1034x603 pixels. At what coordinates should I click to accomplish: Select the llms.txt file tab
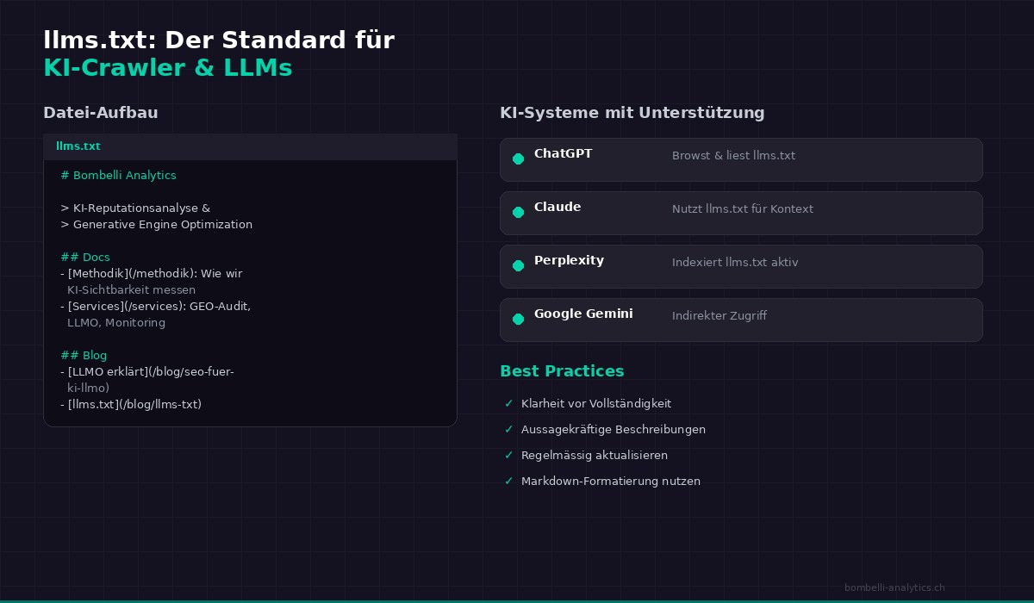click(78, 146)
